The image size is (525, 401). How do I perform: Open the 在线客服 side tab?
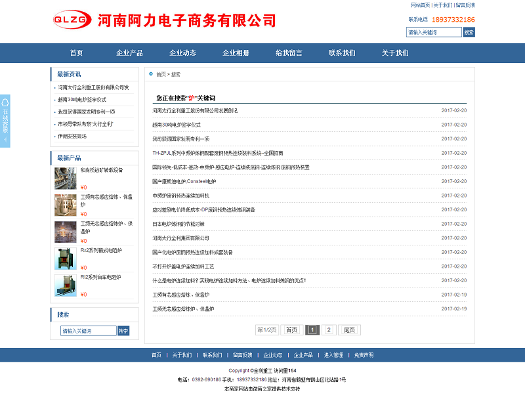pos(5,121)
